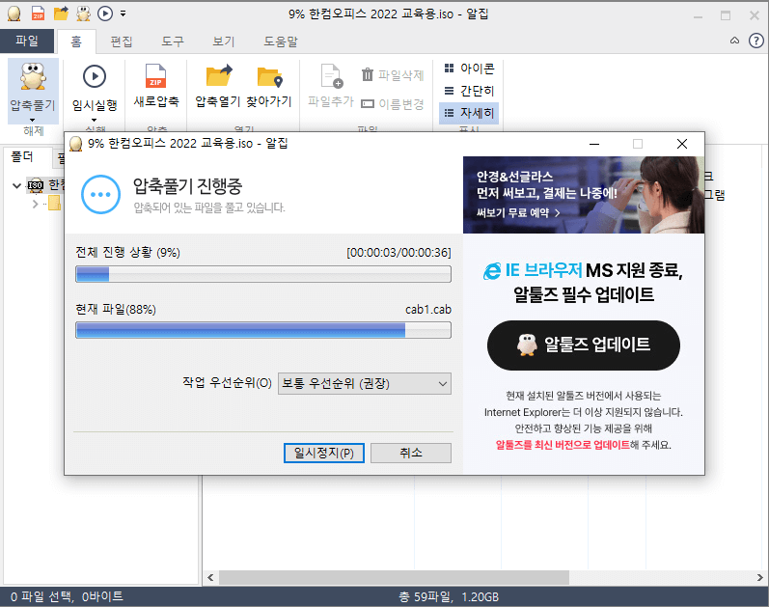
Task: Click the Internet Explorer logo in ad
Action: (492, 271)
